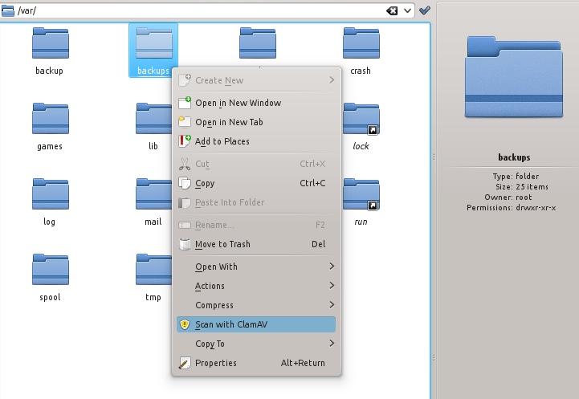Clear the location bar text
The image size is (579, 399).
(392, 10)
